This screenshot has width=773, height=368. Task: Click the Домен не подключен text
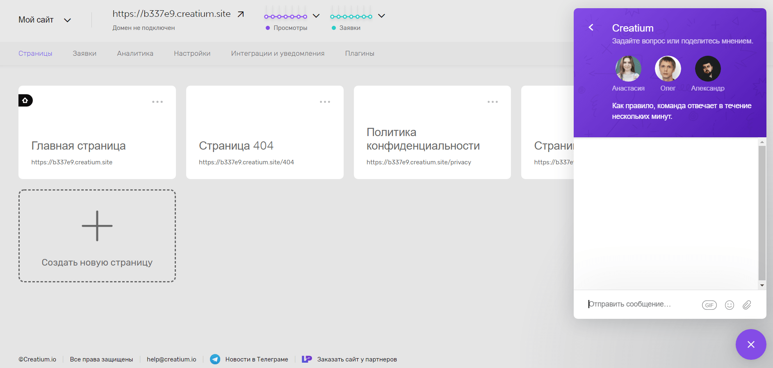[144, 28]
